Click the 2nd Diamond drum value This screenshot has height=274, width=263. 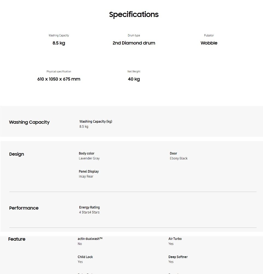[x=134, y=43]
